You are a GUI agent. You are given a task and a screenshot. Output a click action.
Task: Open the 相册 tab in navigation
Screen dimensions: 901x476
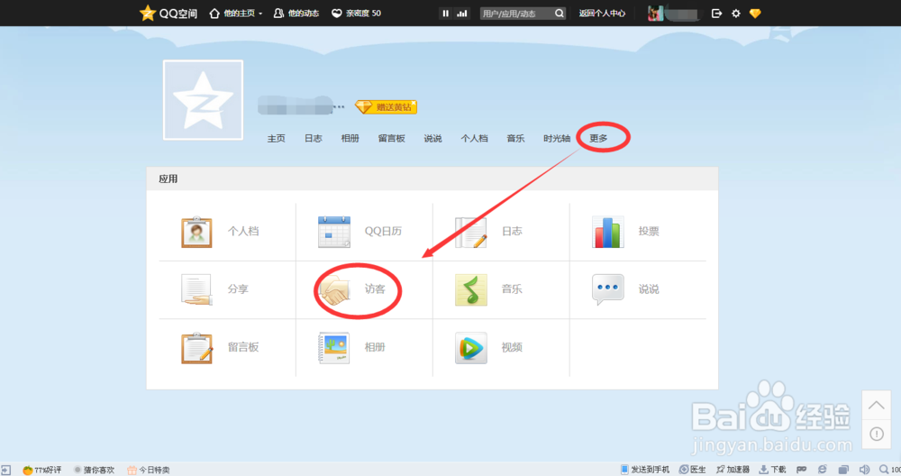coord(350,139)
